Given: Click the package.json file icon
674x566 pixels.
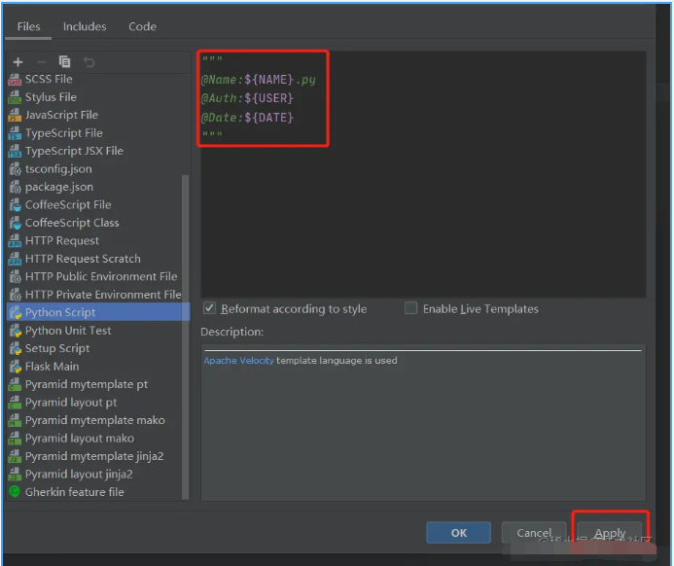Looking at the screenshot, I should click(15, 187).
